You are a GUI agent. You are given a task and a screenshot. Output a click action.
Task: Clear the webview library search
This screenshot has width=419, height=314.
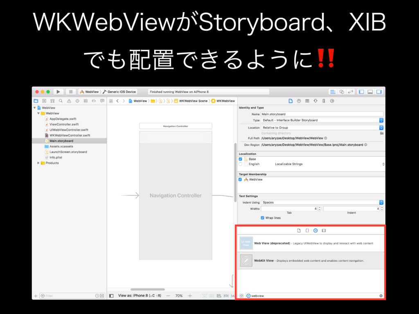[x=381, y=296]
